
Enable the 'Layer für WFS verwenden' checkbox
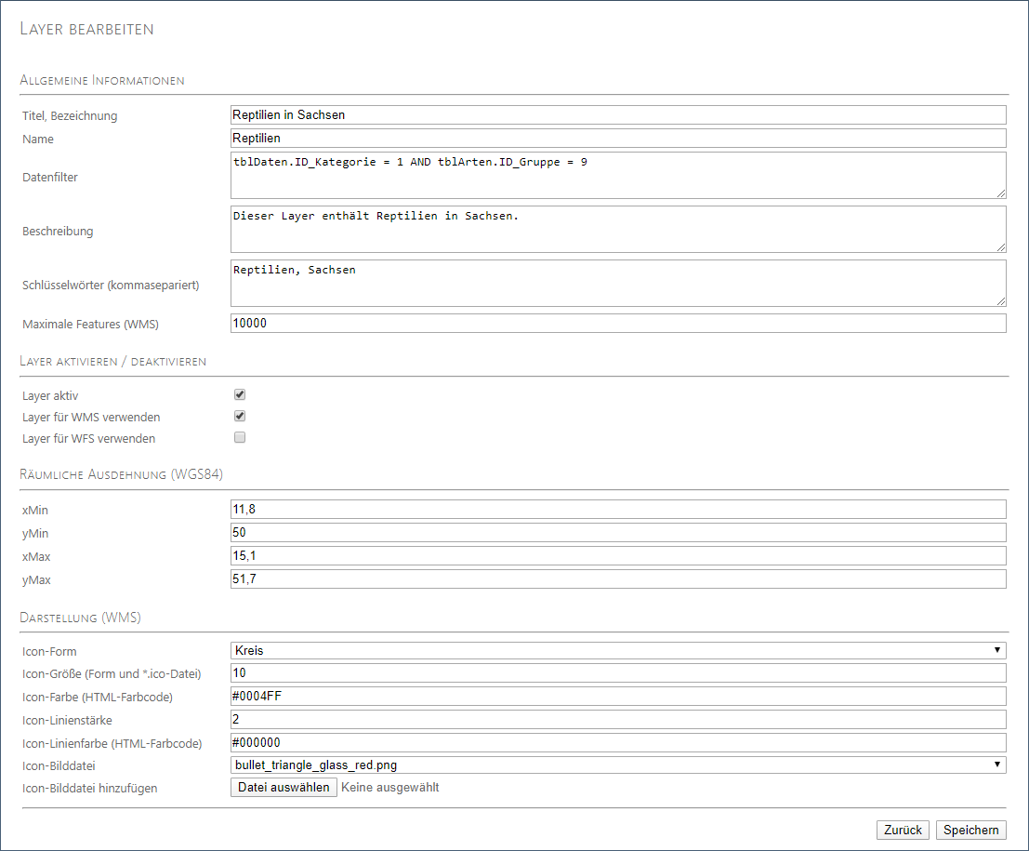(240, 437)
